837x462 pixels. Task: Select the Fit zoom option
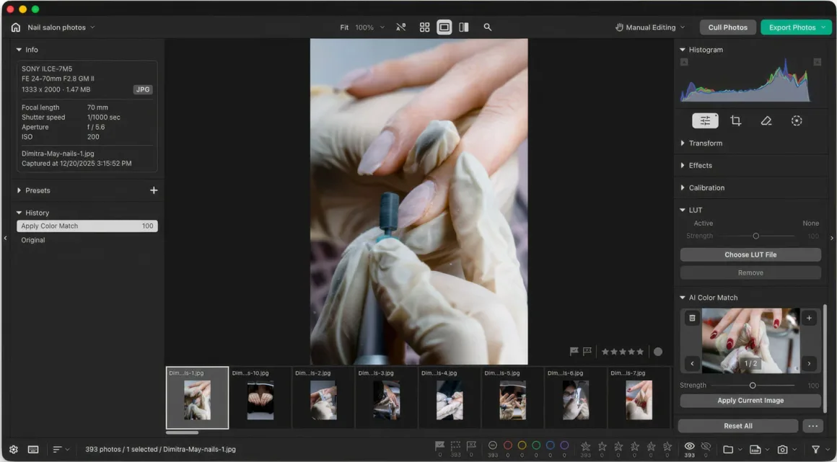(344, 27)
